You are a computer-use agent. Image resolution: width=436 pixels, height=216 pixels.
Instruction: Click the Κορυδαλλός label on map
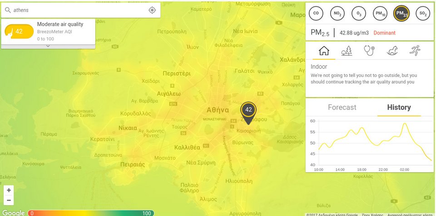coord(136,113)
